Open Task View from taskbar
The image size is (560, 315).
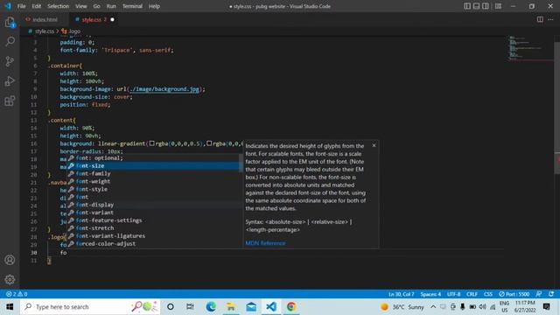190,307
